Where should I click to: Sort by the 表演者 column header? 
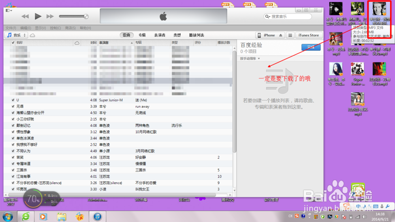tap(116, 43)
